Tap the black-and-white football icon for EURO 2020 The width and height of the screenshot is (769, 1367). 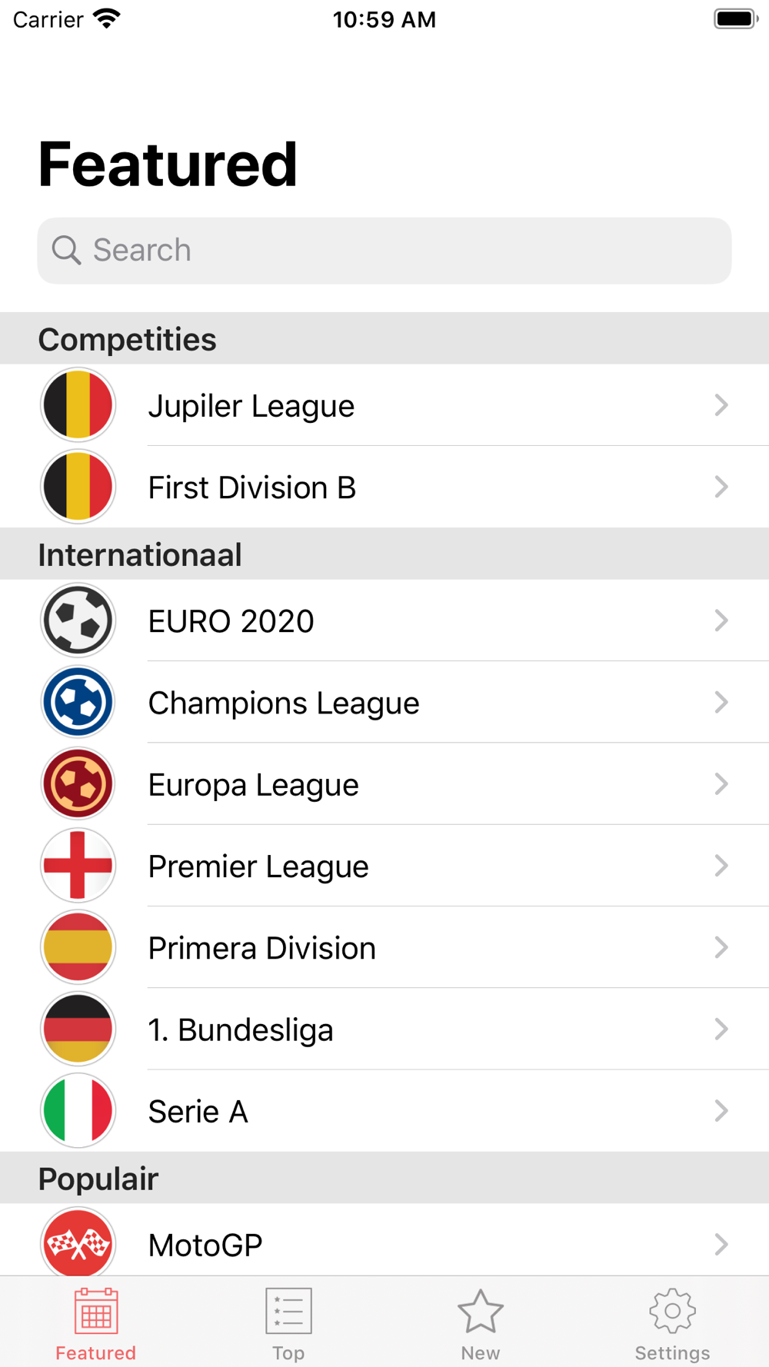[78, 620]
